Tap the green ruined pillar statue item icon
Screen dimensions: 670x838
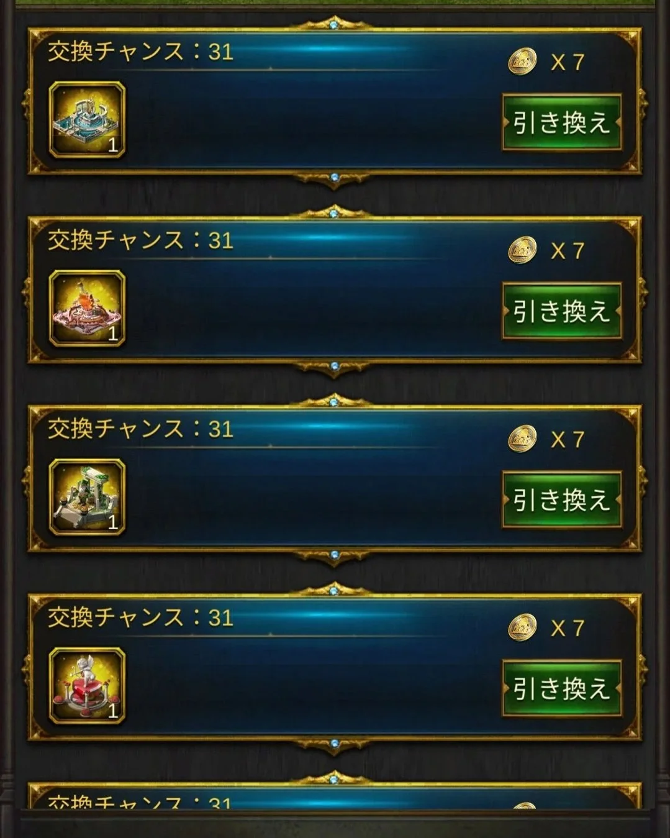(87, 498)
